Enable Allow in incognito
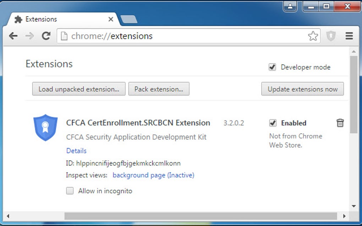 pyautogui.click(x=70, y=191)
